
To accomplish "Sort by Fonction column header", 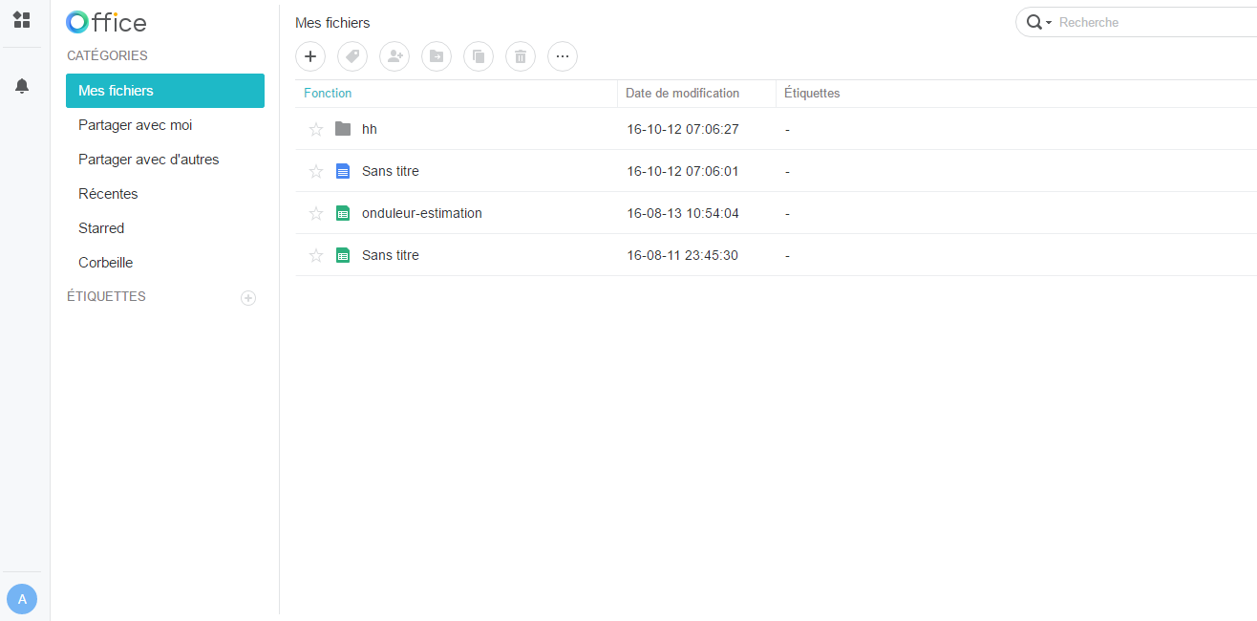I will click(328, 94).
